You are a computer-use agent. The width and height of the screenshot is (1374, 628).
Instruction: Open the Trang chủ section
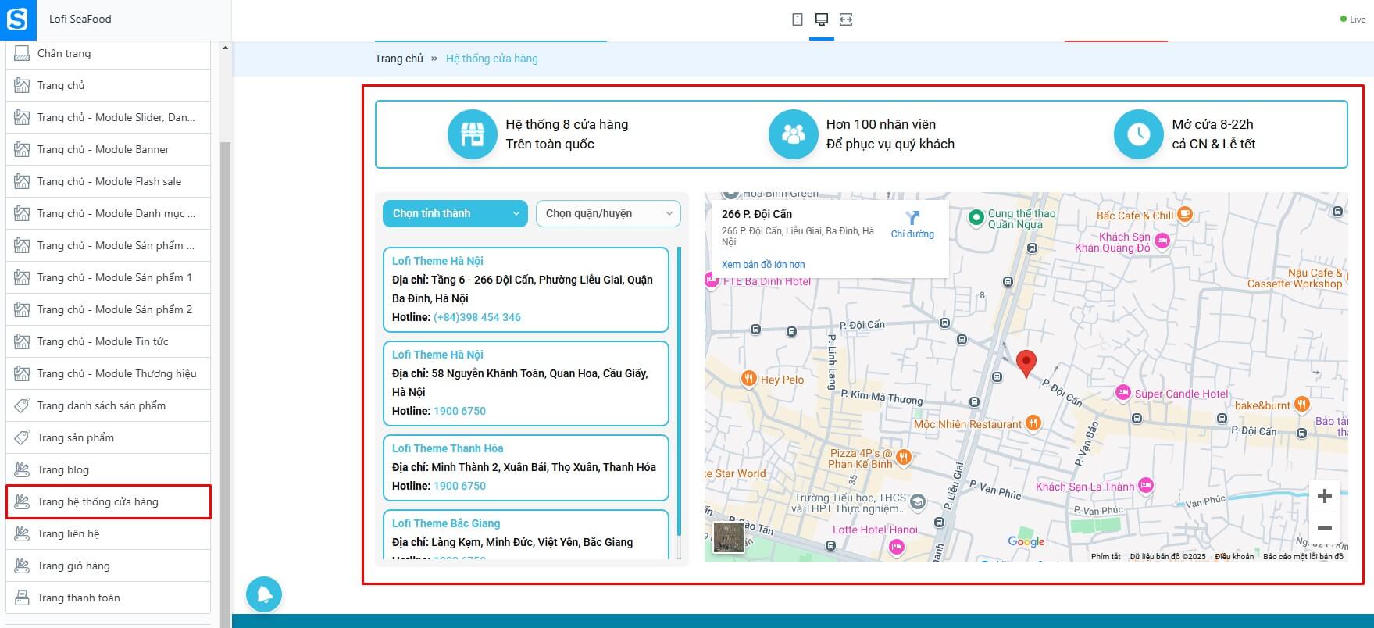(x=109, y=85)
